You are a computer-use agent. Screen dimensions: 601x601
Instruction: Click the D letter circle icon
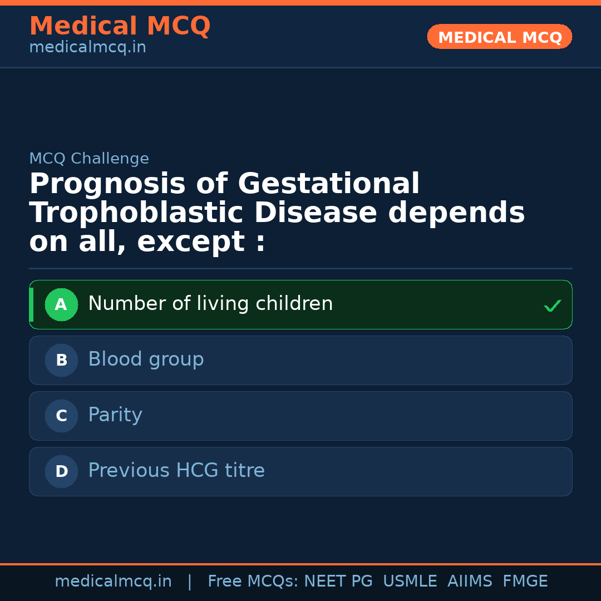pyautogui.click(x=61, y=472)
